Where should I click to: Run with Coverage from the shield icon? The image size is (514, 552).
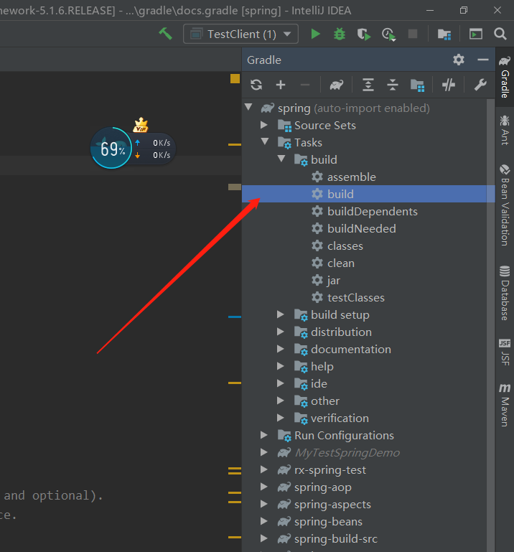point(364,34)
